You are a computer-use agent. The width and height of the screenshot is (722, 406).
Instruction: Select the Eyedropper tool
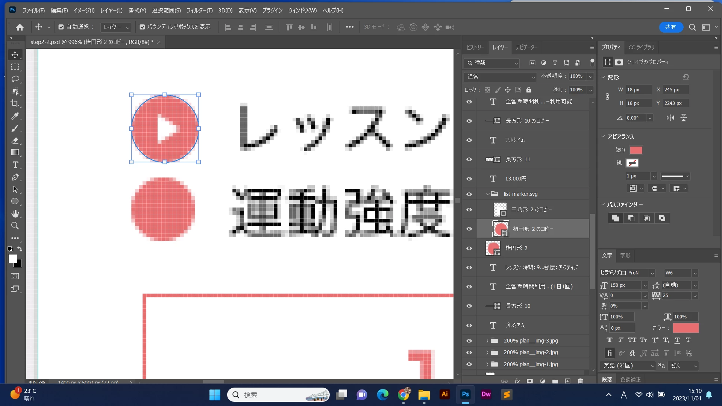coord(15,116)
